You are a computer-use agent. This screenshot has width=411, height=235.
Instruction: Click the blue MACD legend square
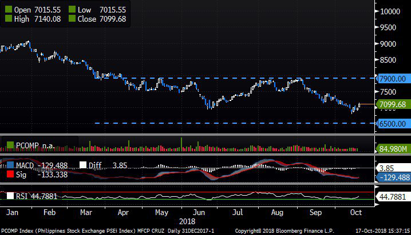pyautogui.click(x=9, y=166)
